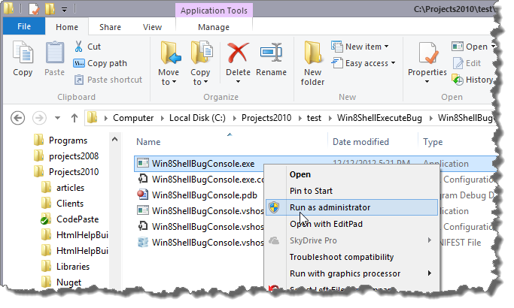
Task: Click the Copy path button
Action: pos(107,63)
